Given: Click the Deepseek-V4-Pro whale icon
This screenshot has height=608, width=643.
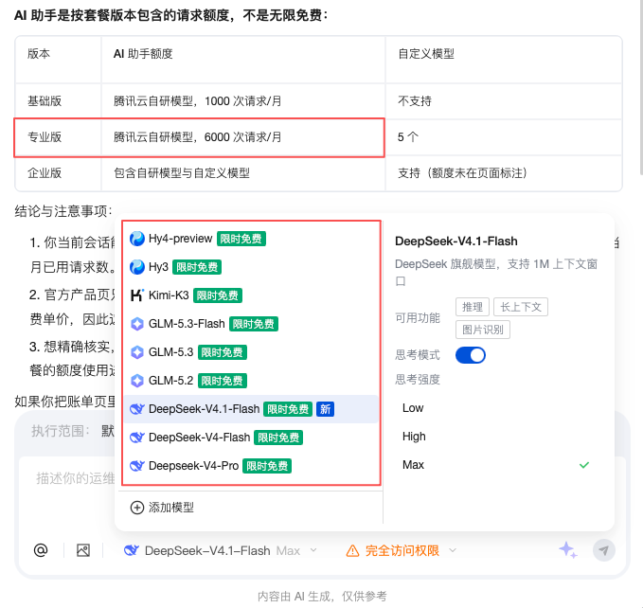Looking at the screenshot, I should [137, 466].
